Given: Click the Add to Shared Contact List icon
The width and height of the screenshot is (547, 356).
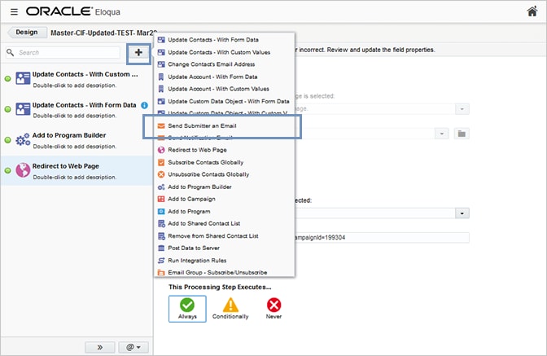Looking at the screenshot, I should [161, 224].
